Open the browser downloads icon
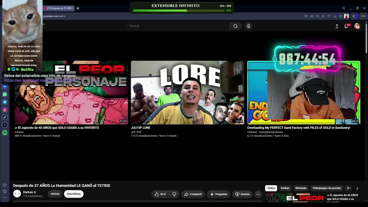This screenshot has height=207, width=368. tap(335, 16)
